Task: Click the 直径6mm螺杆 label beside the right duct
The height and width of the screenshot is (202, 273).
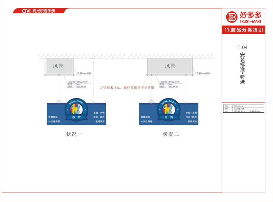Action: pos(203,73)
